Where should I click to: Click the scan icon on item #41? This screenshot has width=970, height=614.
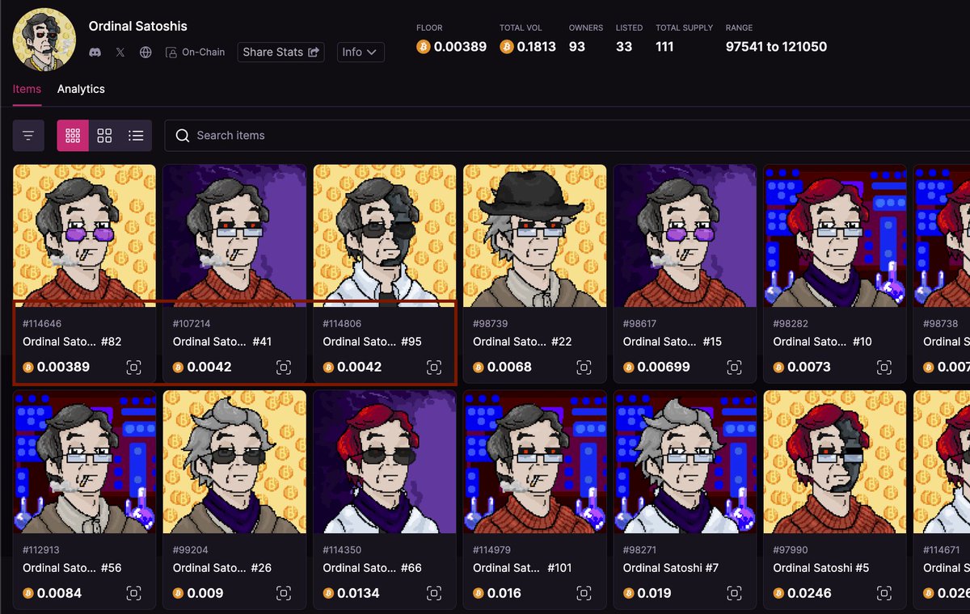[284, 368]
